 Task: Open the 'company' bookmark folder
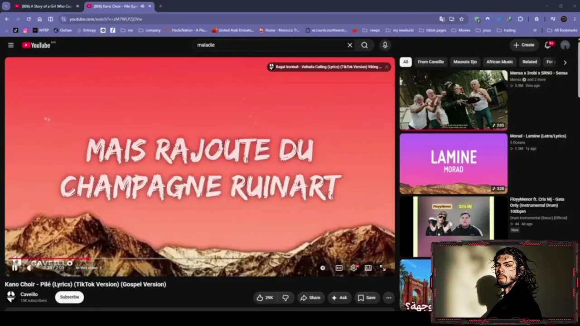[150, 30]
